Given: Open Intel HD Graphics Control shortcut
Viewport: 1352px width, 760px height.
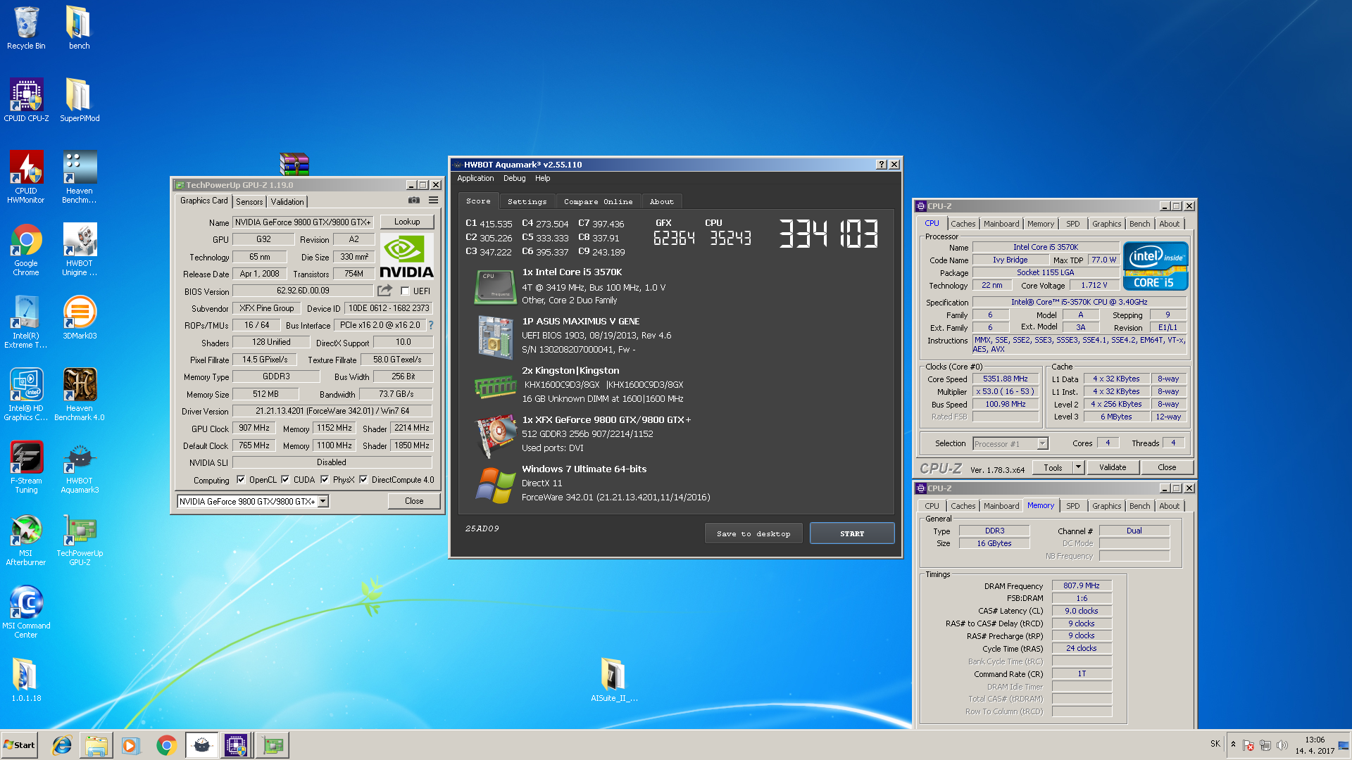Looking at the screenshot, I should [26, 394].
